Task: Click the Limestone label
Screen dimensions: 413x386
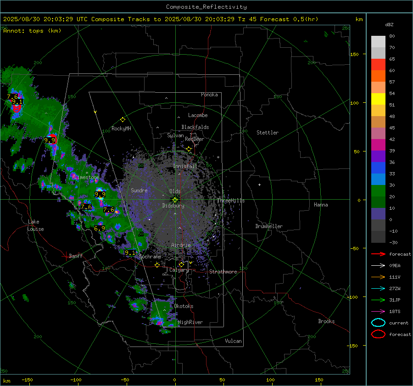Action: pyautogui.click(x=87, y=177)
